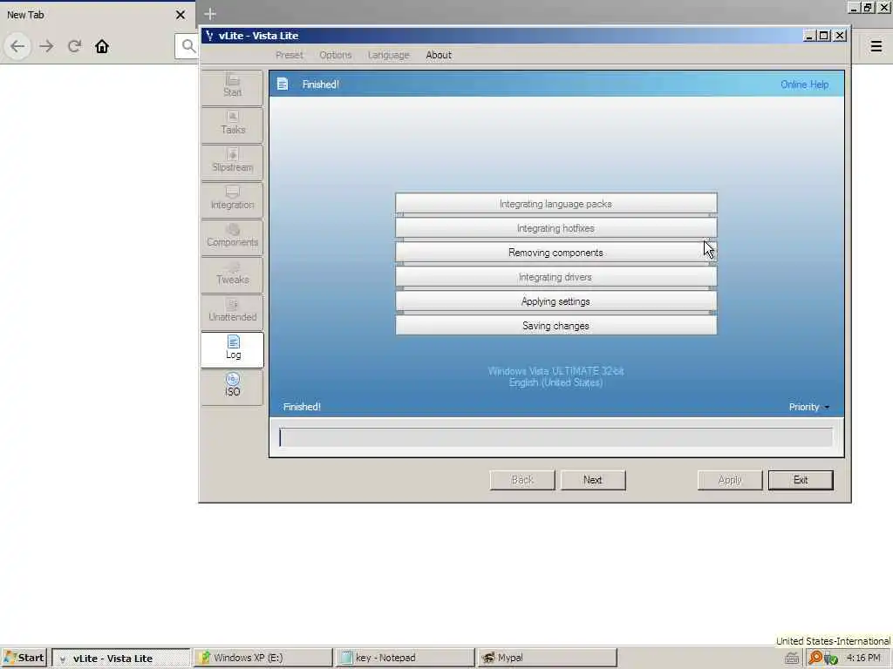Image resolution: width=893 pixels, height=669 pixels.
Task: Open the Slipstream sidebar page
Action: tap(232, 162)
